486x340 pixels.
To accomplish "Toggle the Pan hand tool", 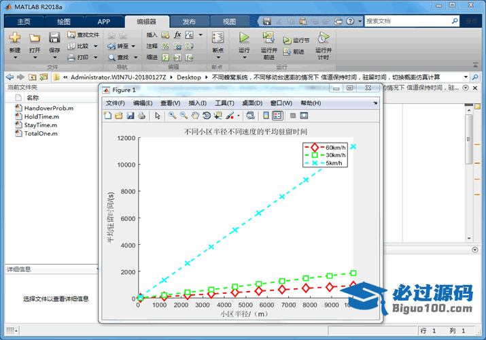I will pyautogui.click(x=195, y=116).
